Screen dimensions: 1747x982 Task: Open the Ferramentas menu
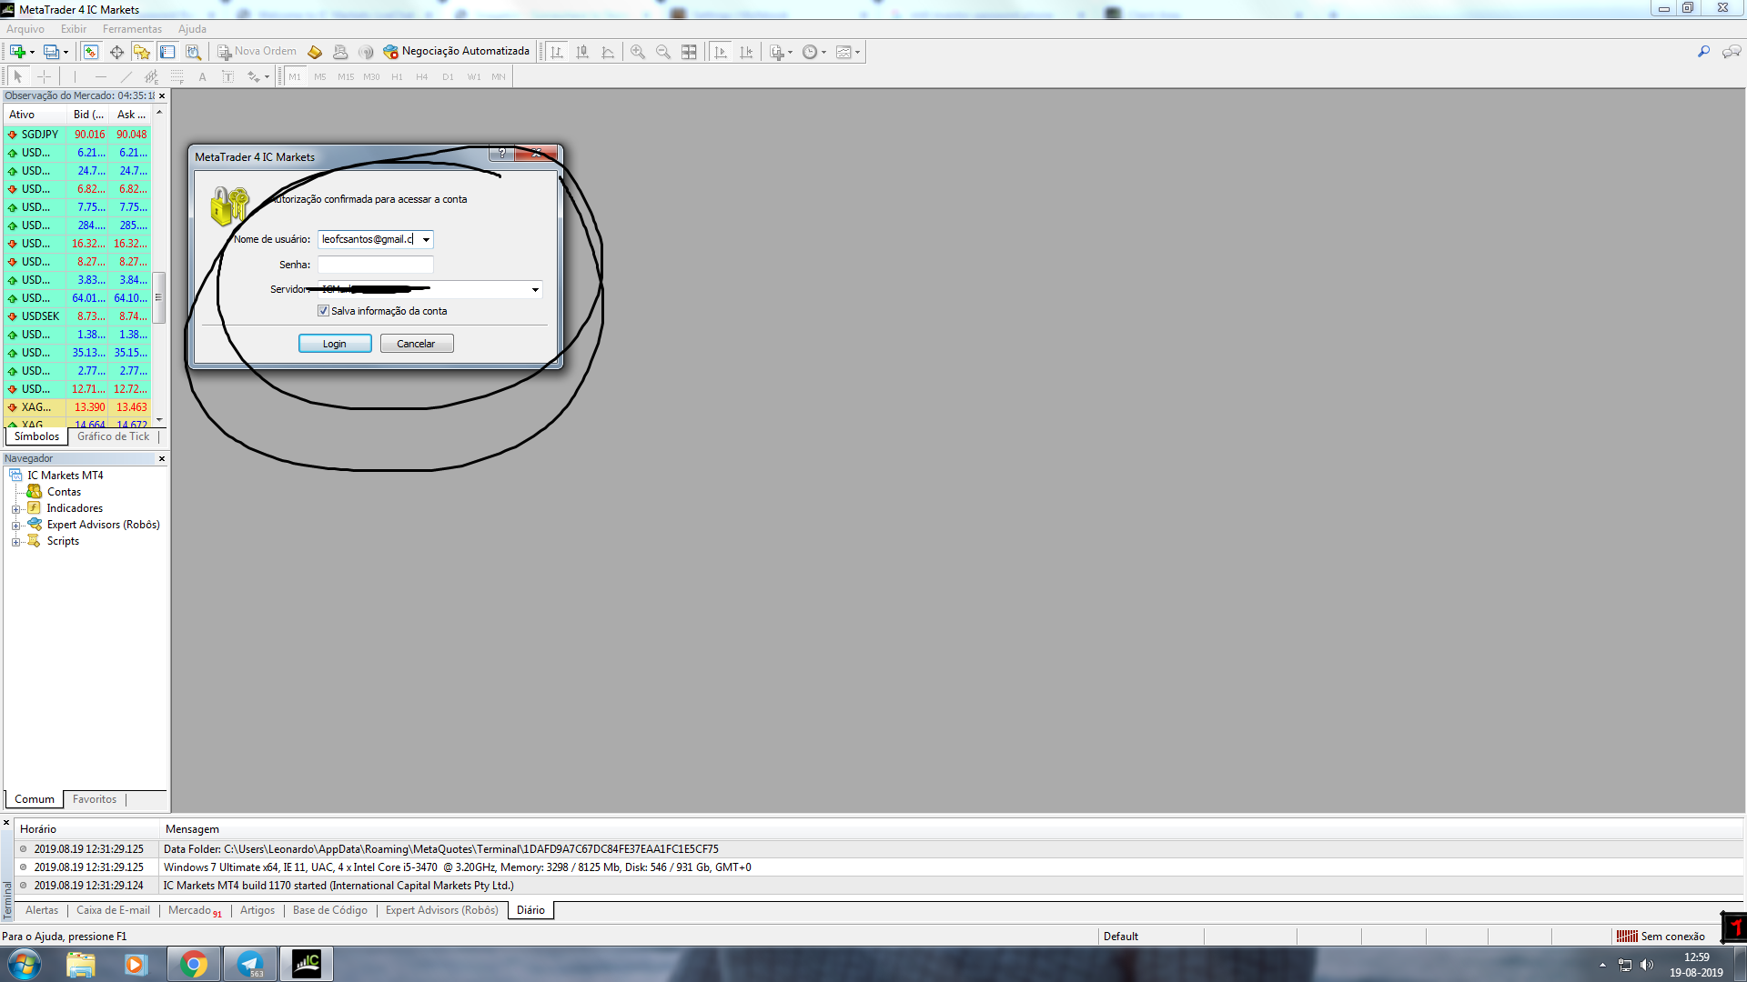click(132, 29)
